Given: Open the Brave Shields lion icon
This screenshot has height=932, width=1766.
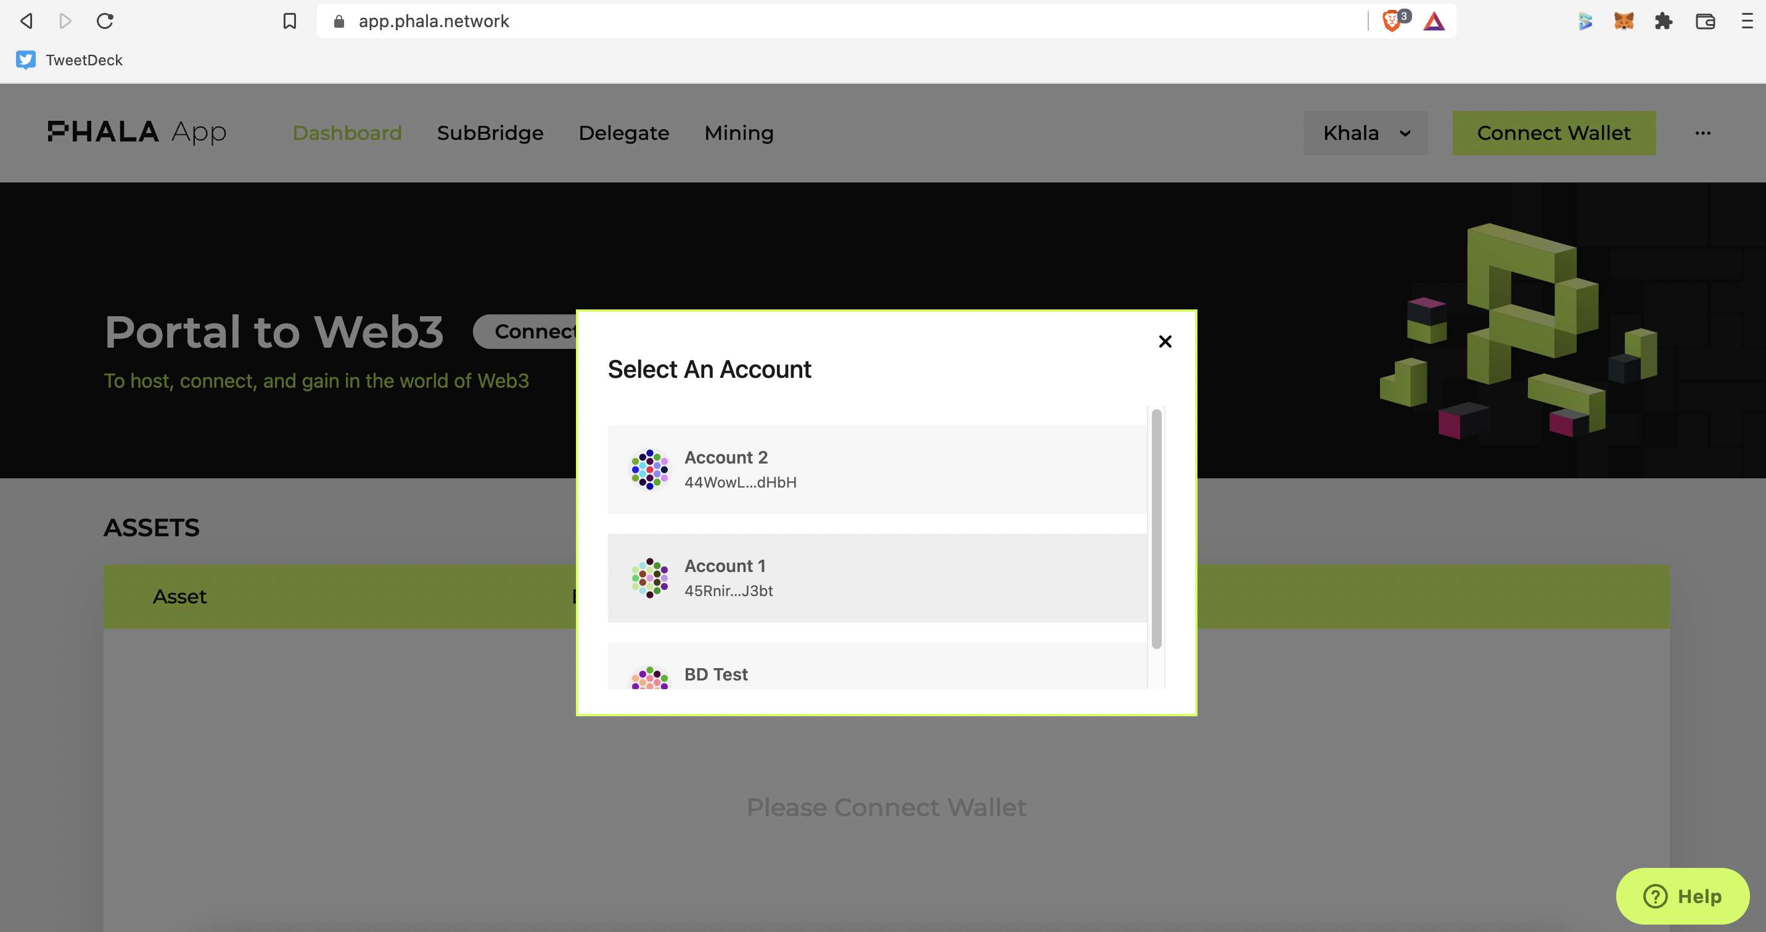Looking at the screenshot, I should click(x=1392, y=20).
